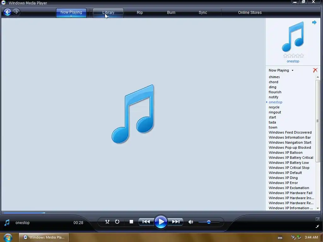Image resolution: width=323 pixels, height=242 pixels.
Task: Open the Windows Start orb
Action: (x=8, y=238)
